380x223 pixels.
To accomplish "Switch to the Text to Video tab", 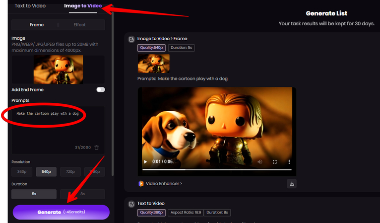I will [30, 6].
